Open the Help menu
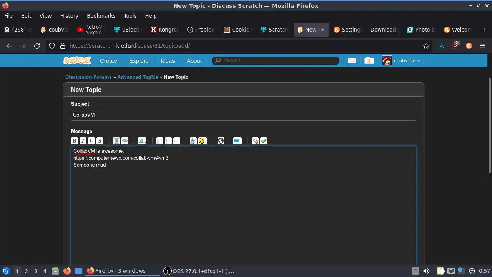Viewport: 492px width, 277px height. pyautogui.click(x=151, y=16)
